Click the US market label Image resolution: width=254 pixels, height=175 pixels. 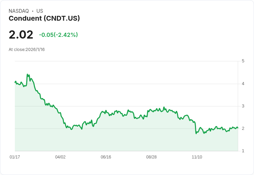click(40, 11)
